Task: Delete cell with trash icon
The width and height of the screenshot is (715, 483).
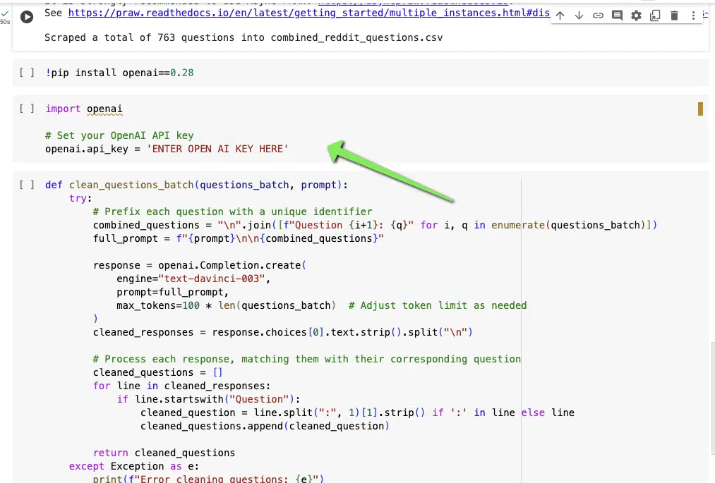Action: pos(674,16)
